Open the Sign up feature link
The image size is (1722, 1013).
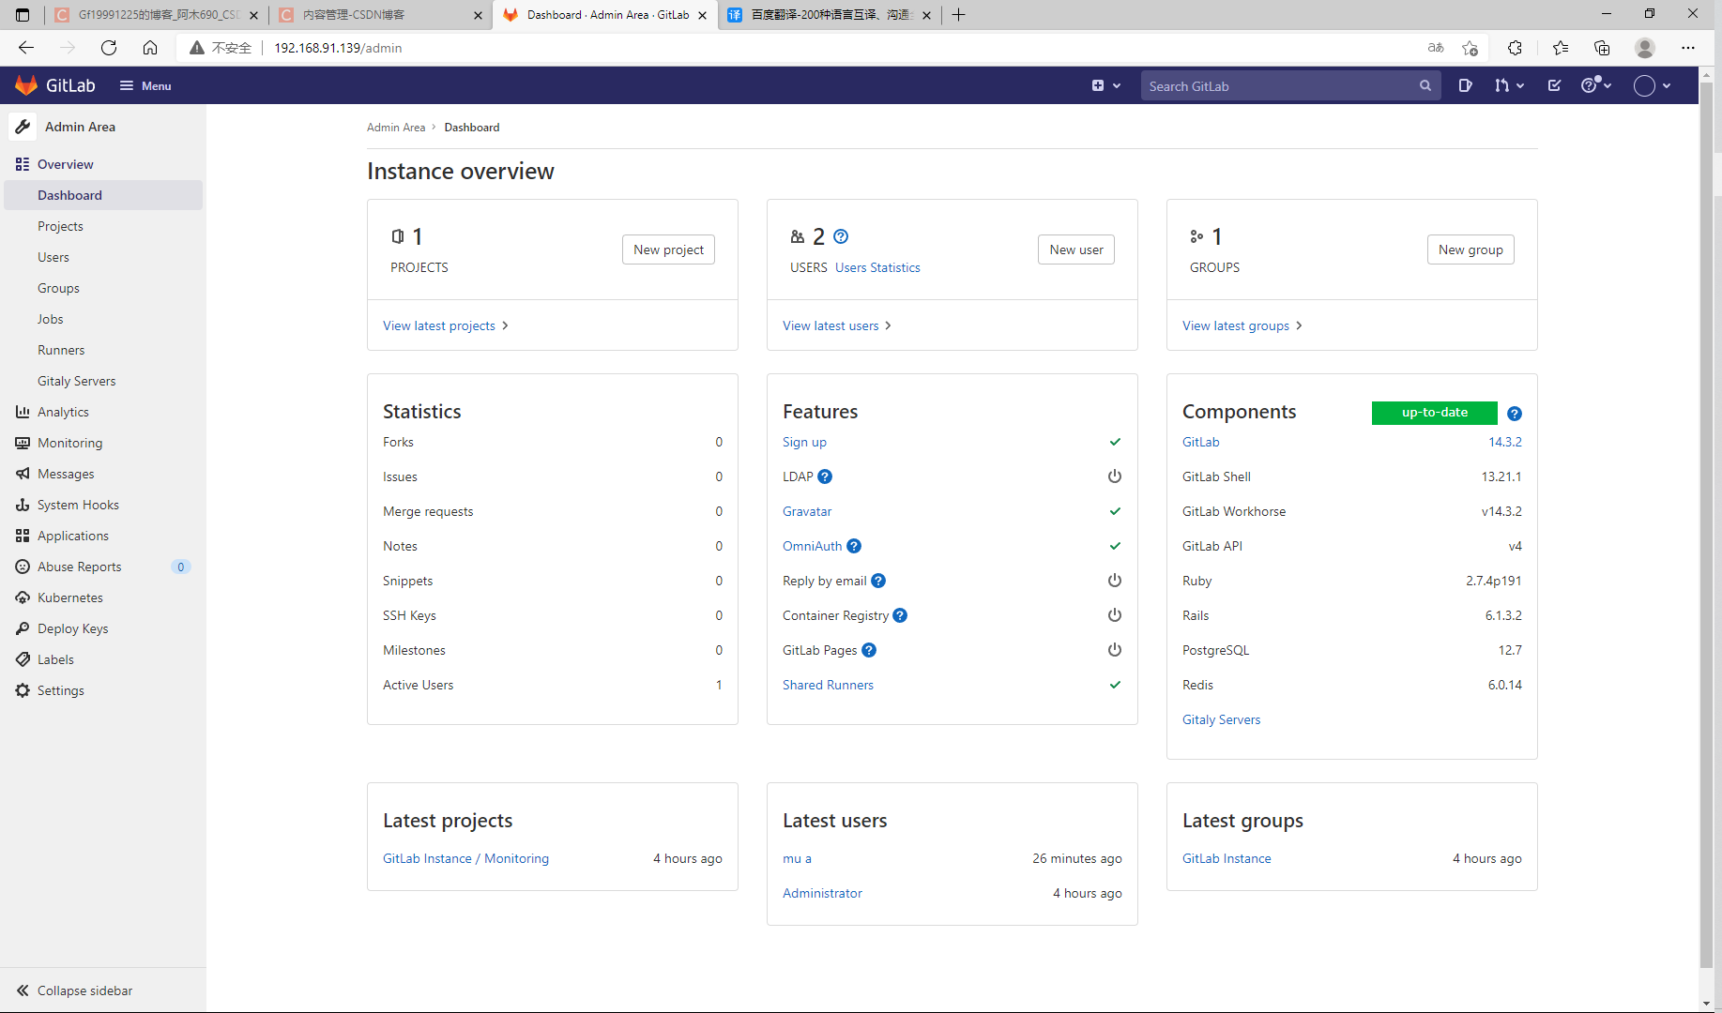click(804, 442)
